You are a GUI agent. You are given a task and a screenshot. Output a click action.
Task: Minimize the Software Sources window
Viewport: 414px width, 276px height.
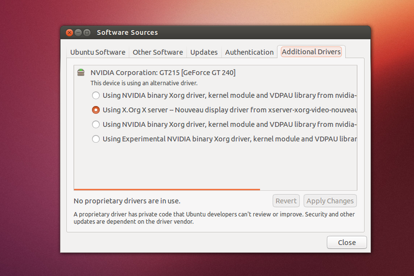click(78, 33)
